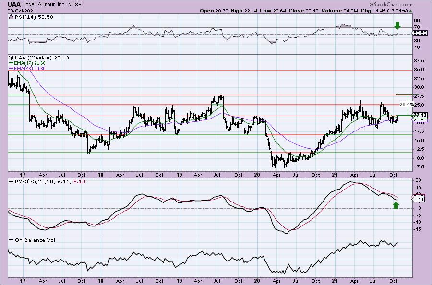The height and width of the screenshot is (285, 432).
Task: Click the 37.5 price axis label
Action: coord(419,60)
